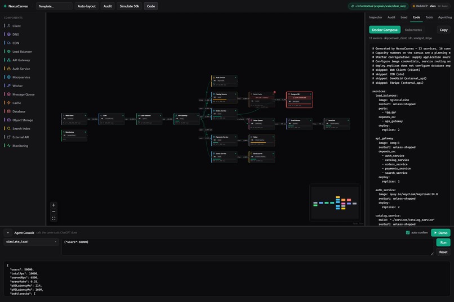Pick the Load Balancer component icon

(8, 51)
